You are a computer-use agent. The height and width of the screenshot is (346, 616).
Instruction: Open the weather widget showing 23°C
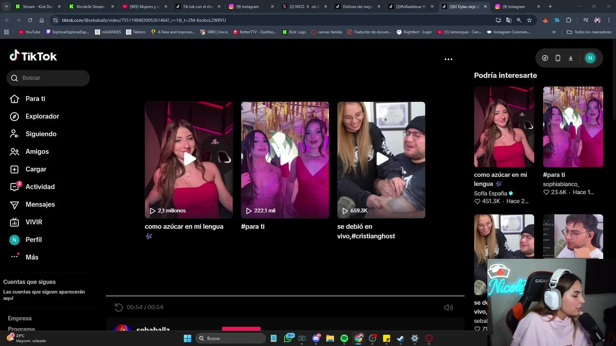click(26, 338)
